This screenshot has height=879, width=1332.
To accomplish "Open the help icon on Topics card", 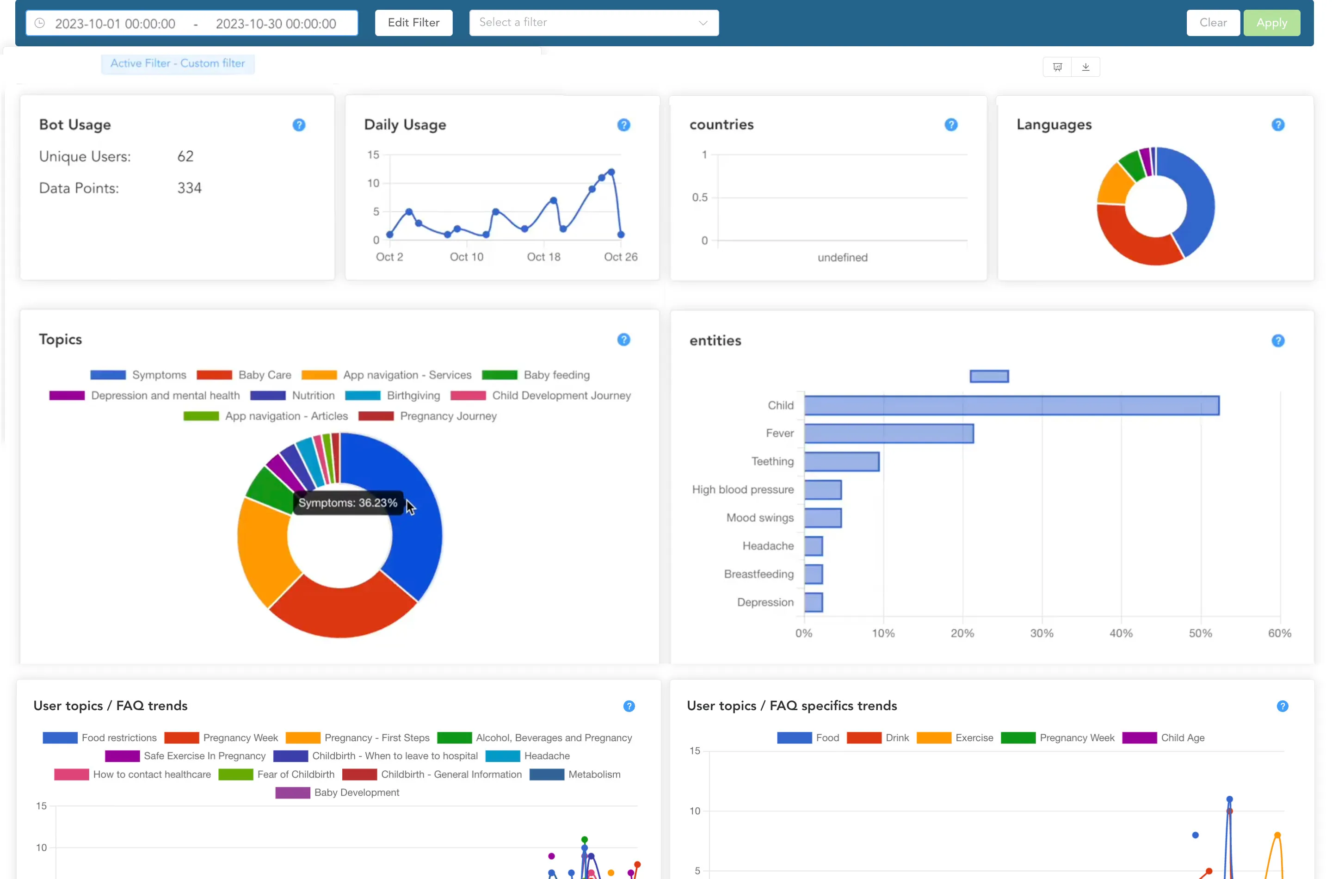I will 623,340.
